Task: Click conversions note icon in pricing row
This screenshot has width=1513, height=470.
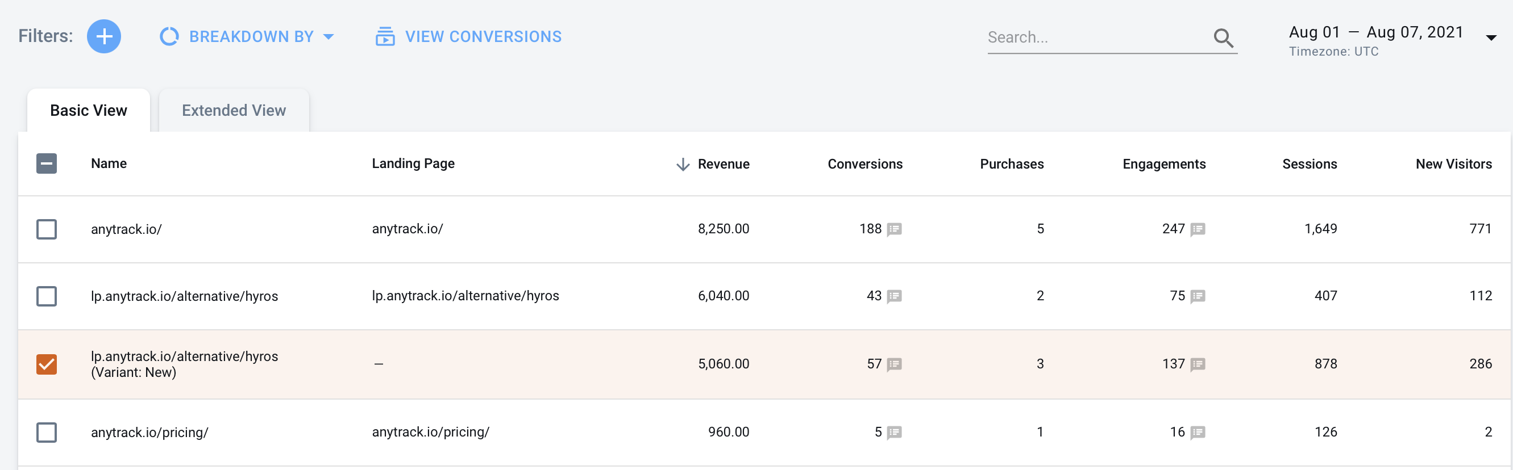Action: pos(894,433)
